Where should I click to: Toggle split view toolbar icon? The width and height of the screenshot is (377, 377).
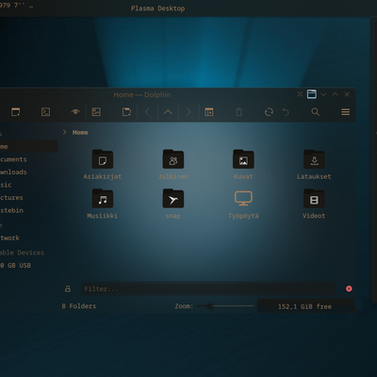[x=209, y=112]
